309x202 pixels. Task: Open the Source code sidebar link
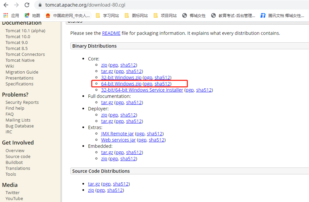pyautogui.click(x=18, y=156)
